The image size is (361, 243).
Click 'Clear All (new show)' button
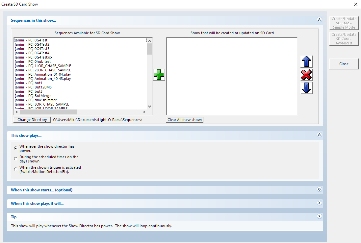click(x=185, y=120)
